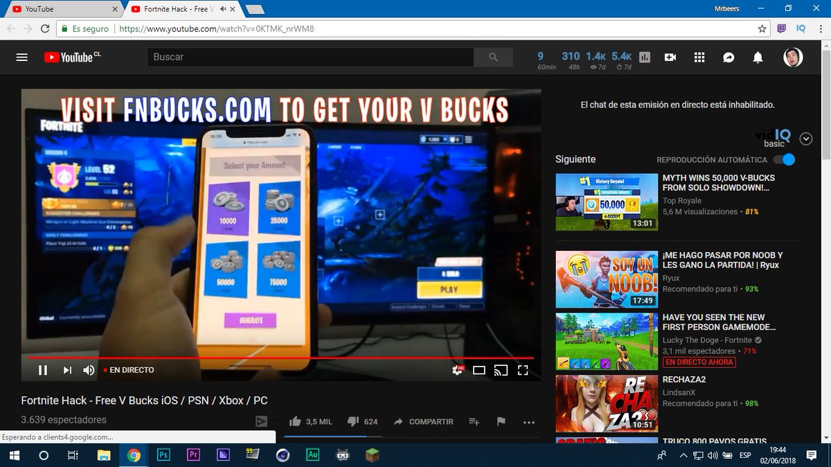
Task: Open the messages share bubble icon
Action: click(729, 58)
